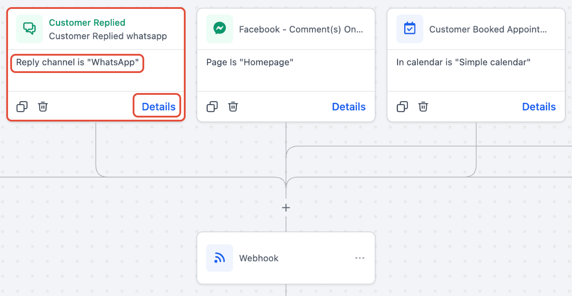This screenshot has width=572, height=296.
Task: Click the Webhook feed icon
Action: (x=219, y=258)
